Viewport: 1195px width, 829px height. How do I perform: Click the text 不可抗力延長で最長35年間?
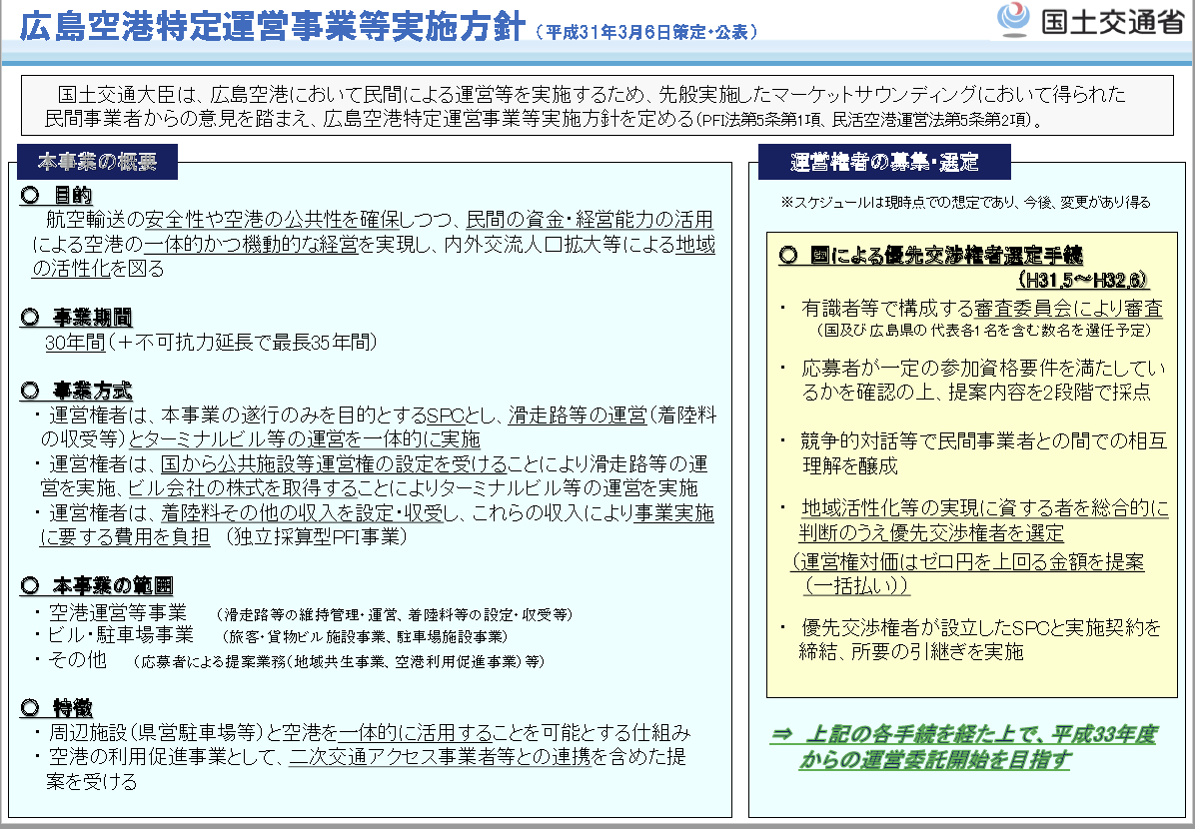(x=252, y=343)
